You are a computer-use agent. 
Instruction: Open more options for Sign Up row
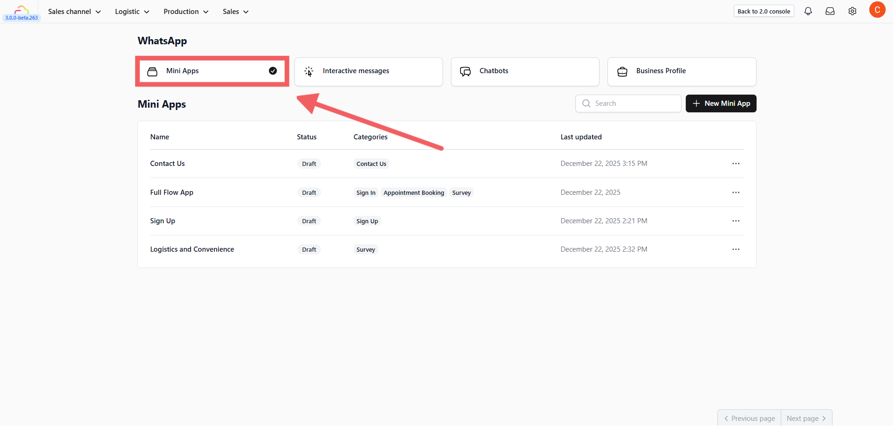pyautogui.click(x=736, y=221)
